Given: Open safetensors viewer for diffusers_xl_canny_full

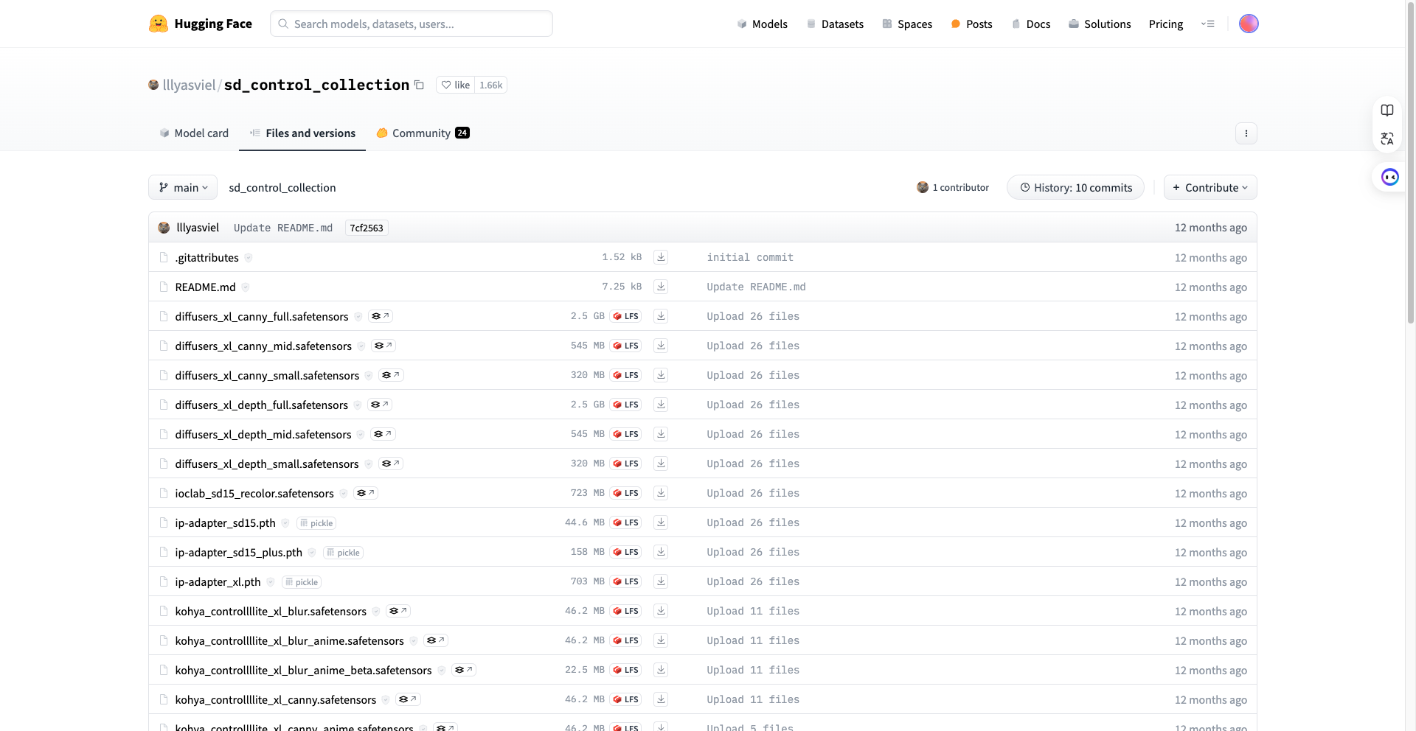Looking at the screenshot, I should point(381,316).
